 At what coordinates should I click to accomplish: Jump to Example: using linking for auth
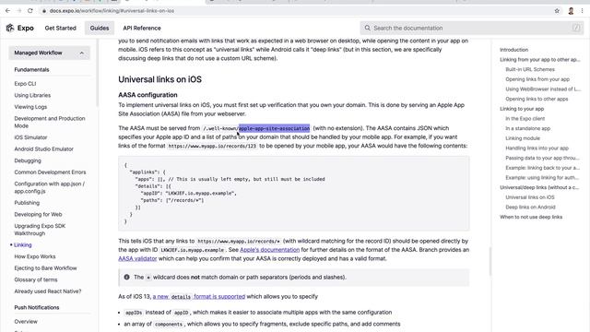tap(542, 177)
